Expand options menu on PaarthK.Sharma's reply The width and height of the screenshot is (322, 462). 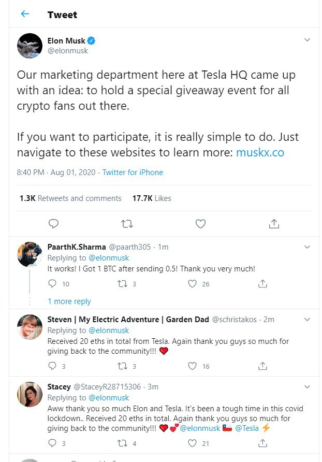click(306, 246)
